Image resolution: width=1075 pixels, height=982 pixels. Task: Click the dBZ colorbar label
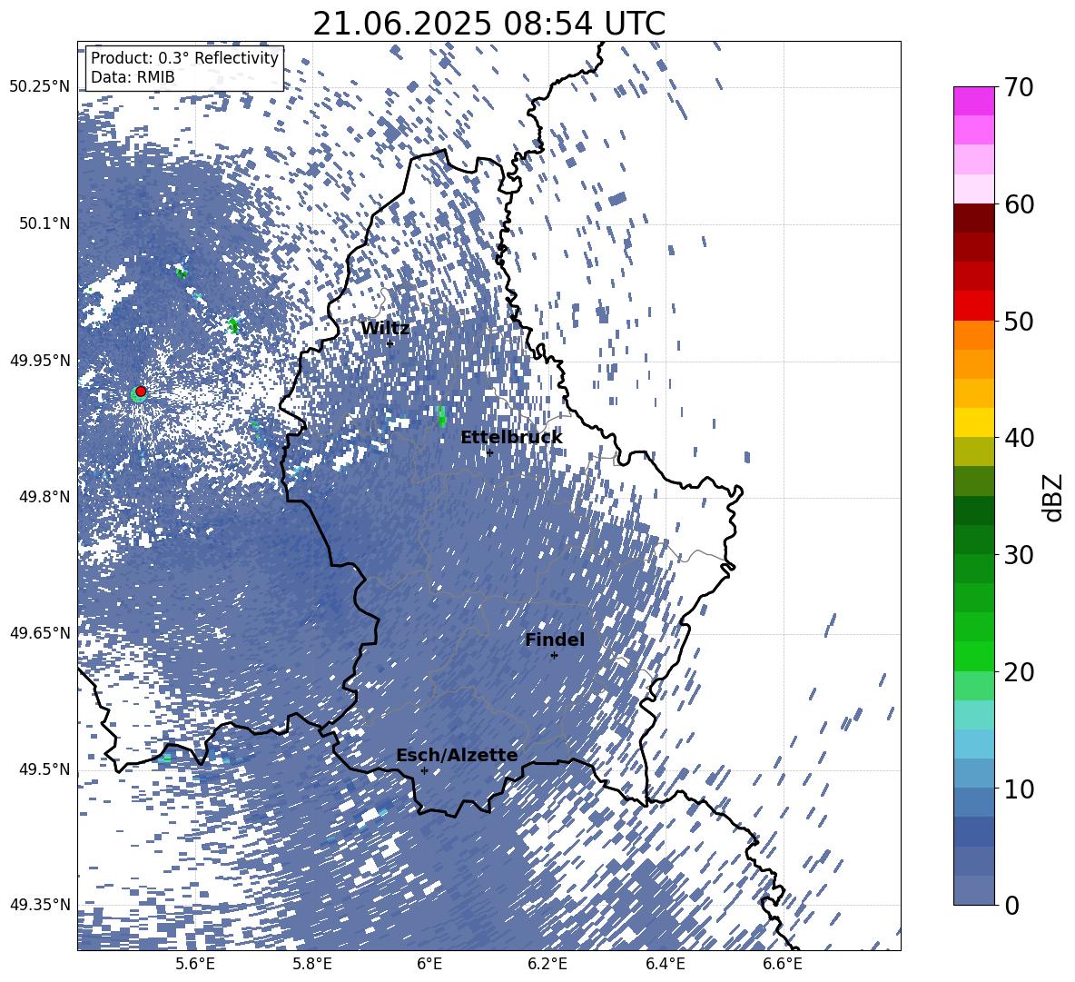1052,497
